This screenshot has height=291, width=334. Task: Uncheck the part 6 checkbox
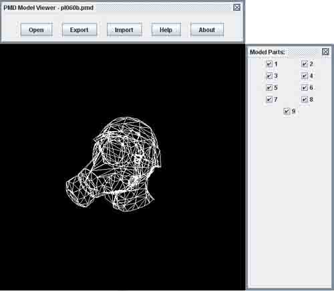pyautogui.click(x=305, y=88)
